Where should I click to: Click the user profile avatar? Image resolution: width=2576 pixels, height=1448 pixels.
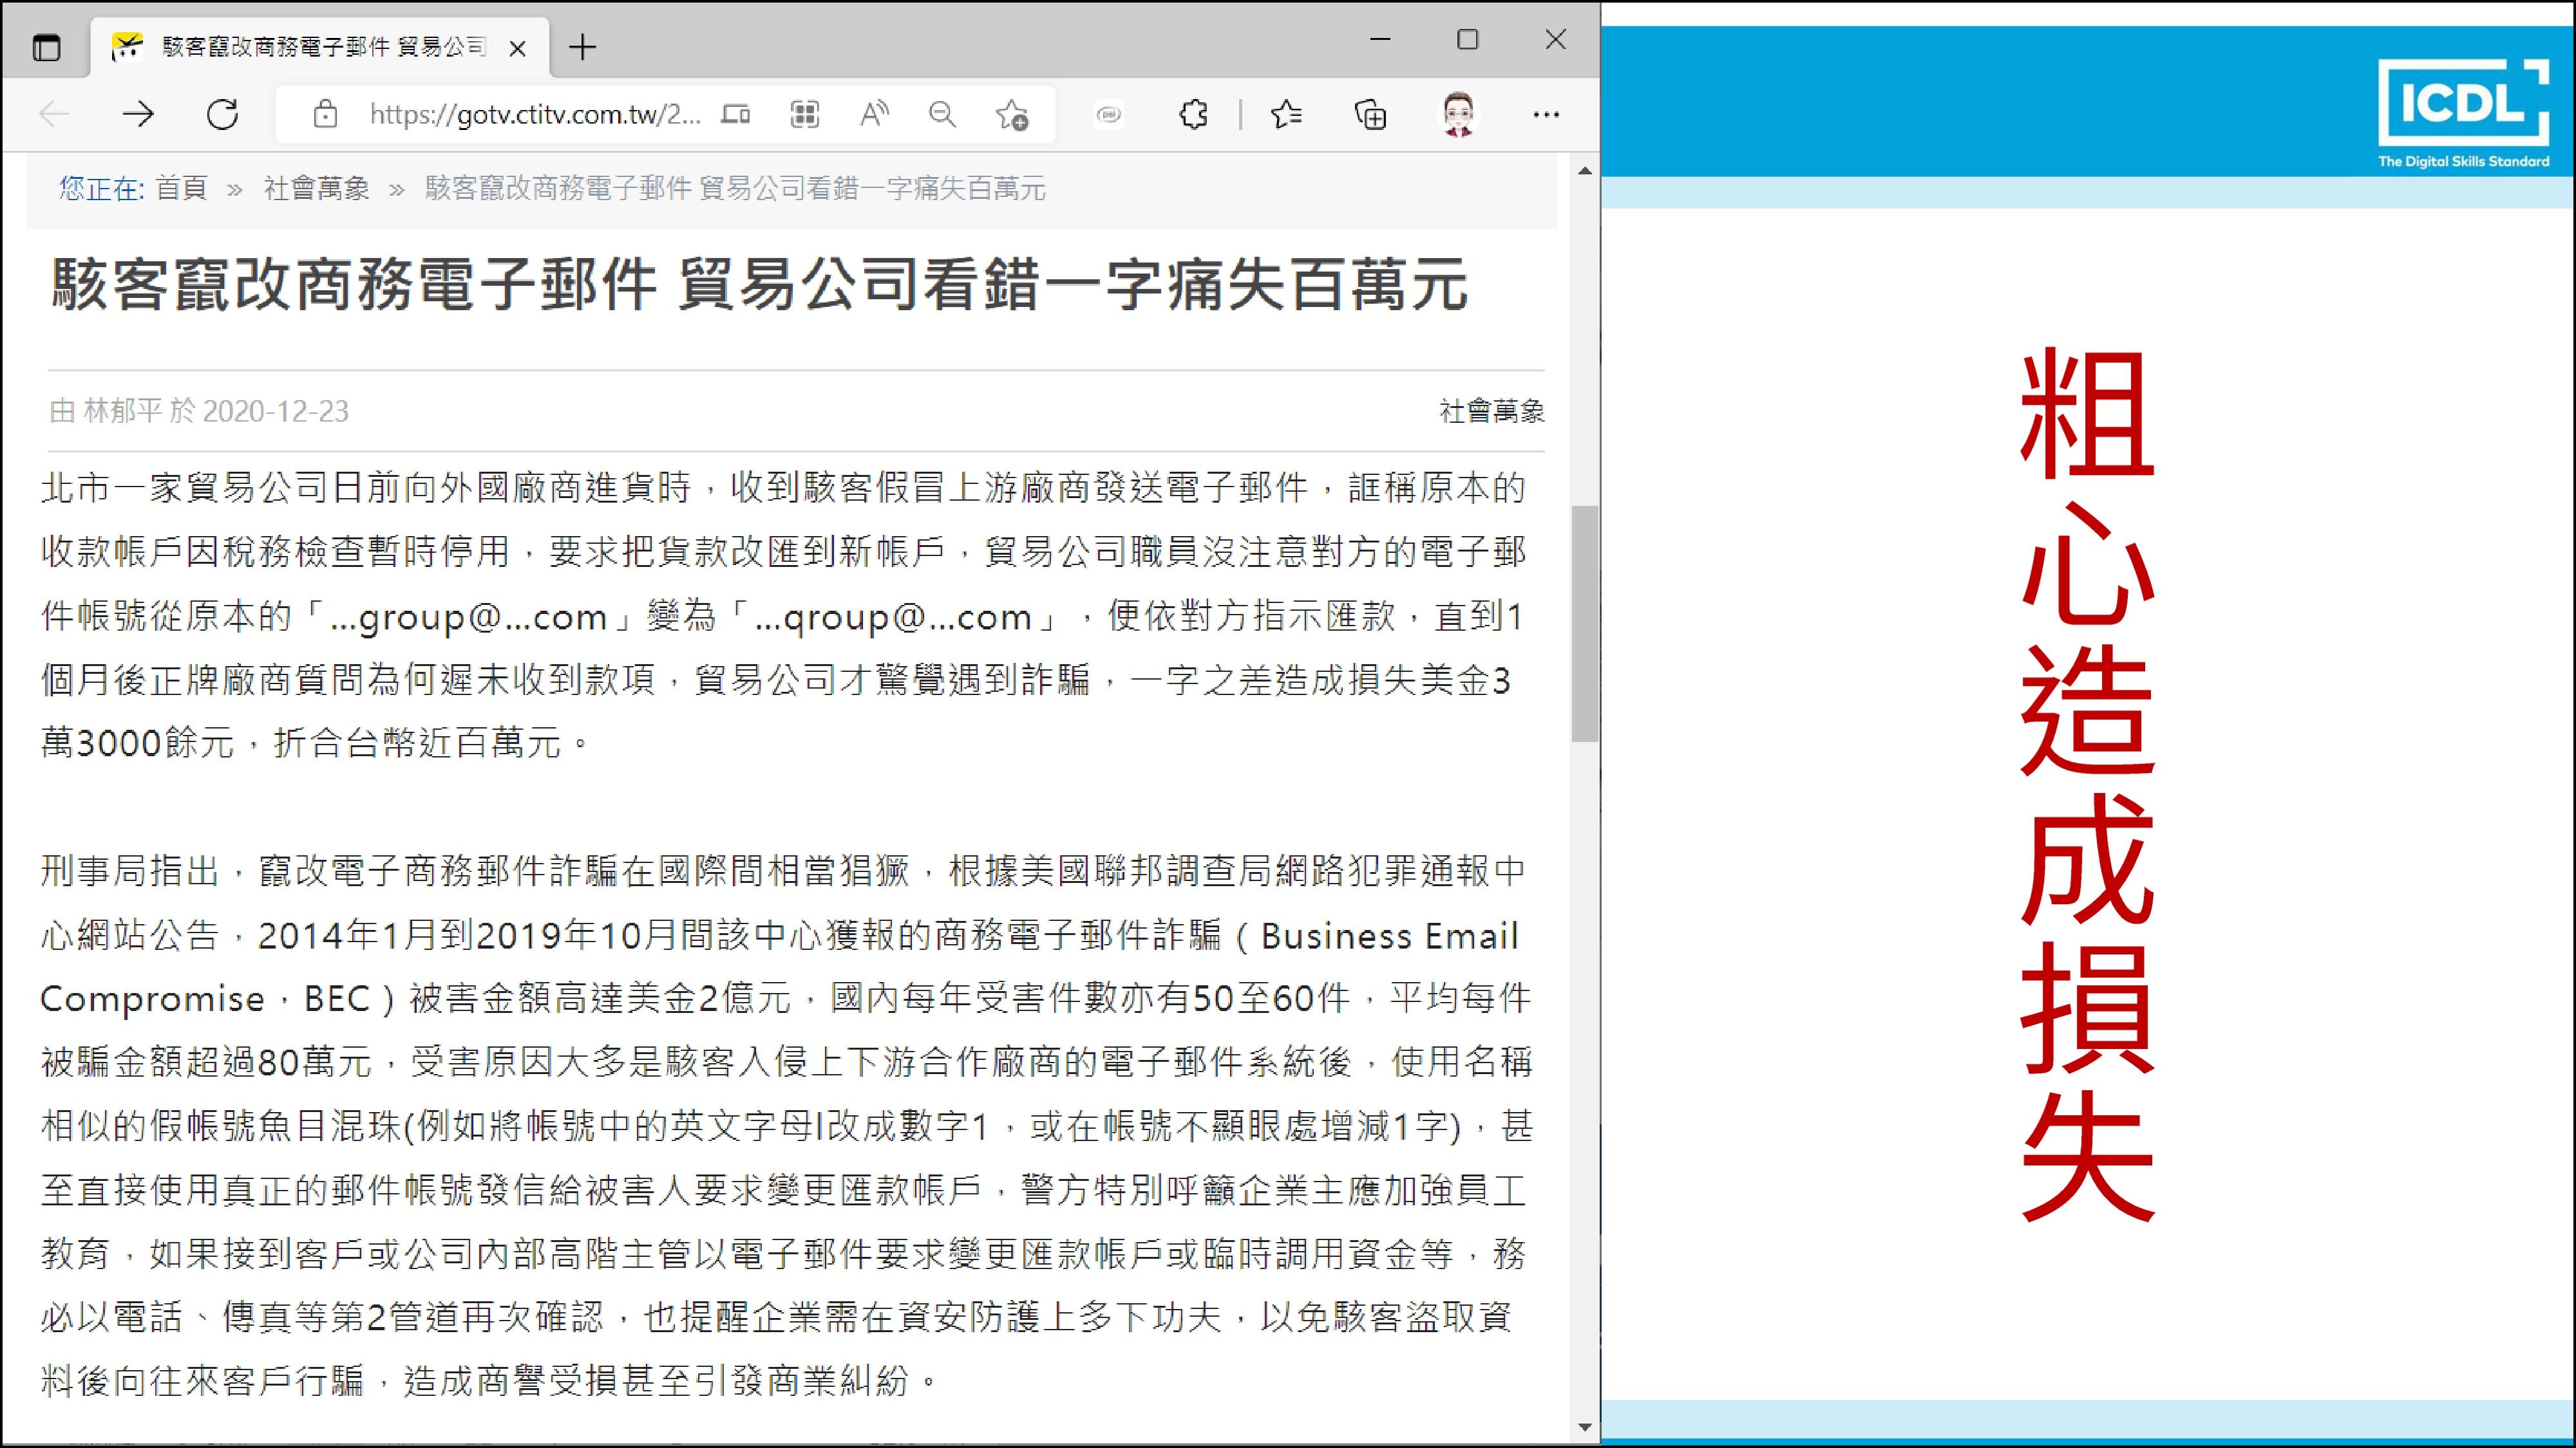click(x=1458, y=115)
